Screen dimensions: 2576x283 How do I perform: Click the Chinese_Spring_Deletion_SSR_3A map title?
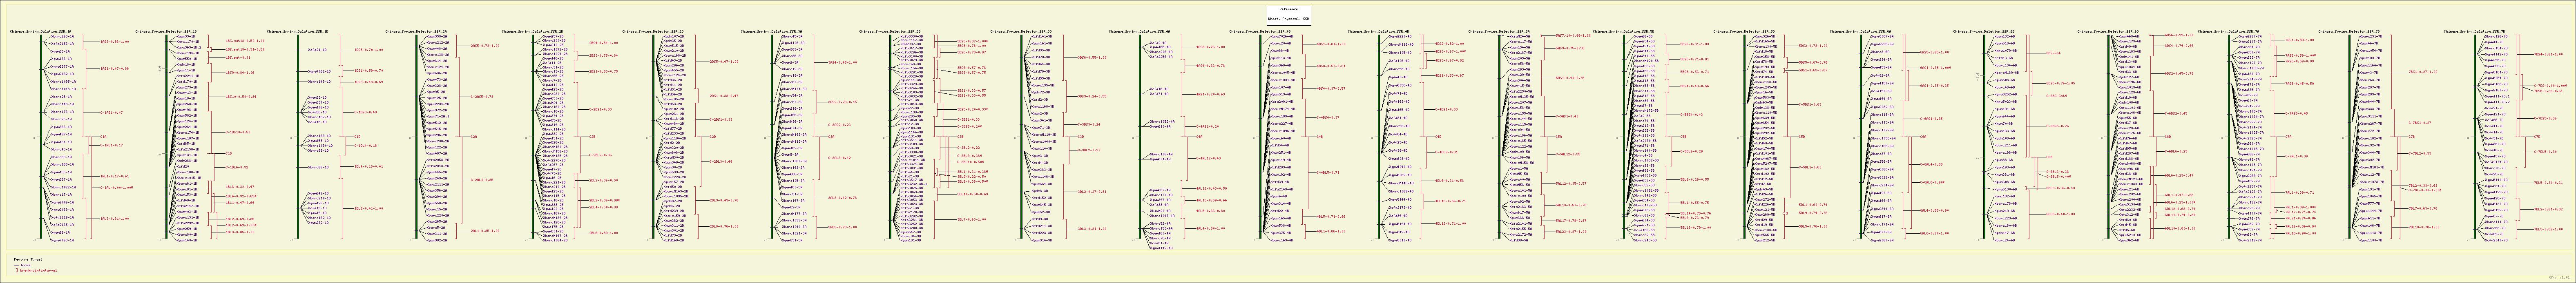coord(771,31)
